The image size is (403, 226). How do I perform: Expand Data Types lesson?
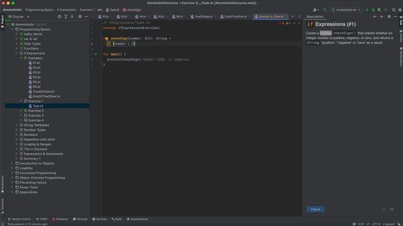point(16,44)
